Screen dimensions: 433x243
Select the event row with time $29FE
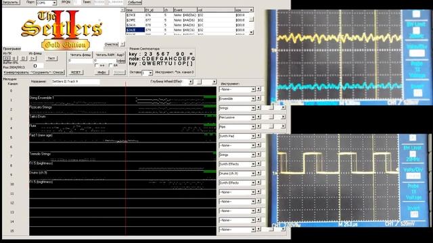coord(187,20)
